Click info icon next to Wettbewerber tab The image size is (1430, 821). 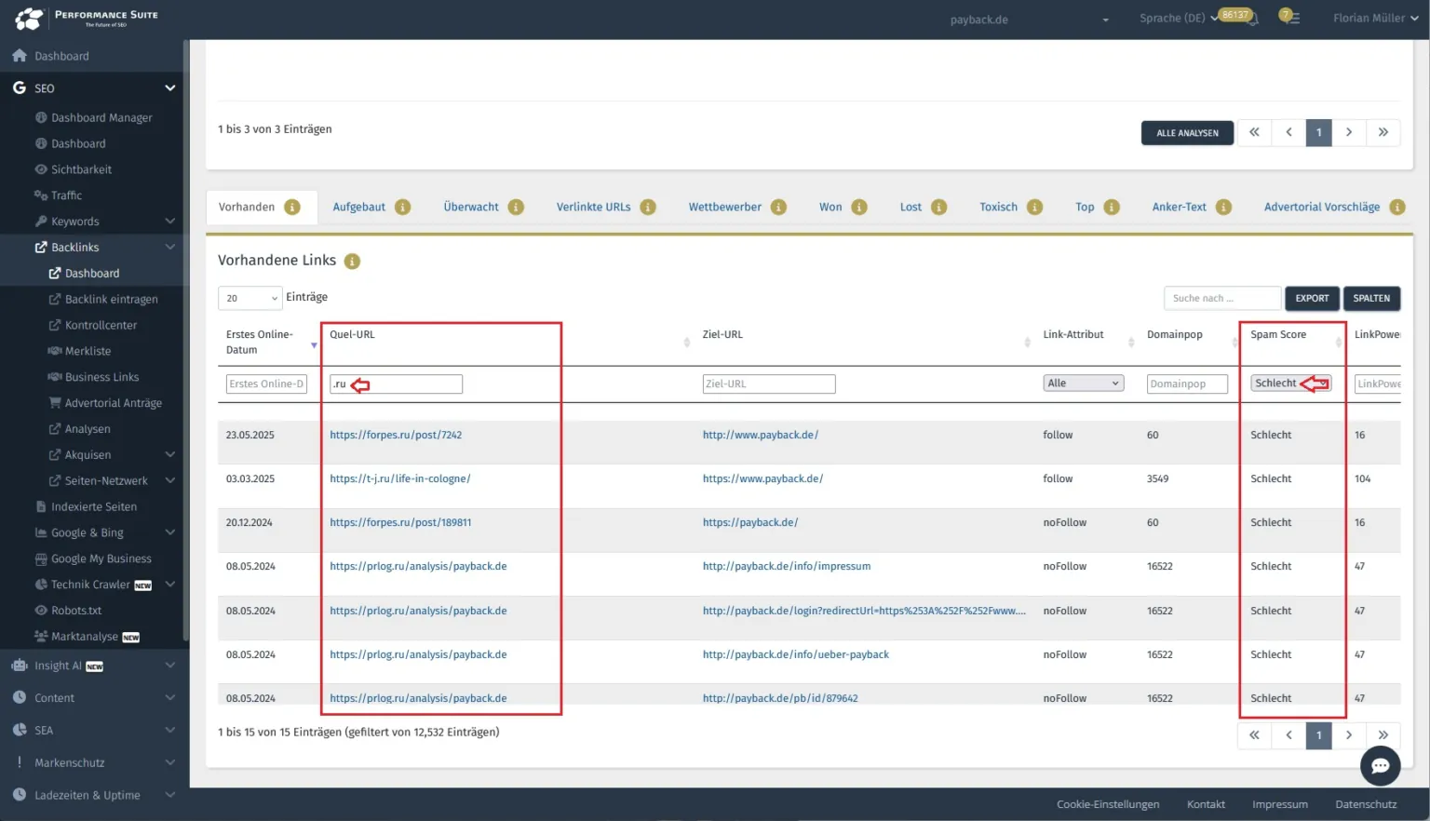(x=778, y=207)
